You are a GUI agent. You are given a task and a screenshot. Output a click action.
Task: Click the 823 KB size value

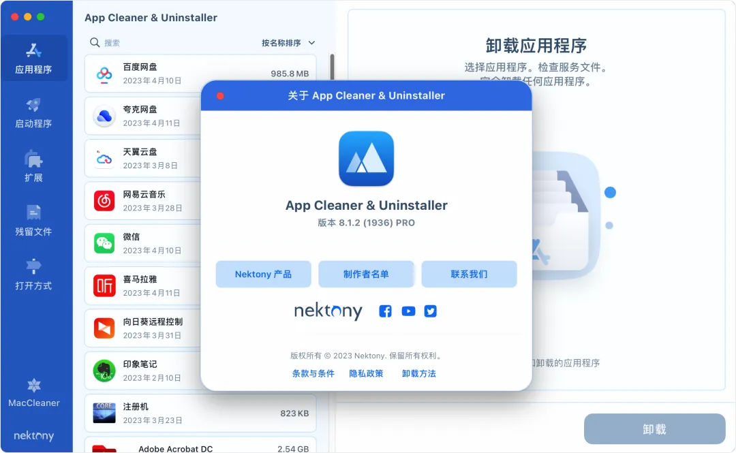click(x=294, y=413)
